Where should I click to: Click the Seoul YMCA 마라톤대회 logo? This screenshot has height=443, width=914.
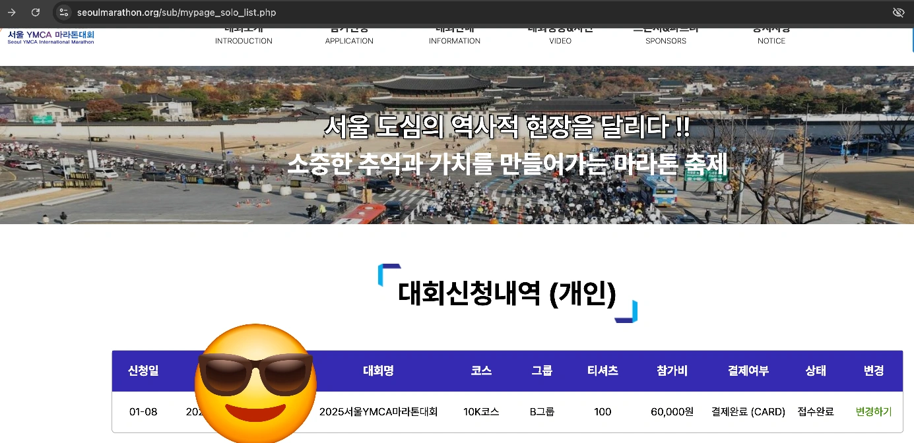pos(49,37)
